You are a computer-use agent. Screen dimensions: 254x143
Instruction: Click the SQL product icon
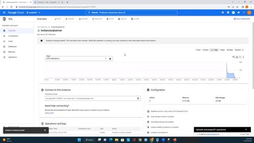[4, 19]
